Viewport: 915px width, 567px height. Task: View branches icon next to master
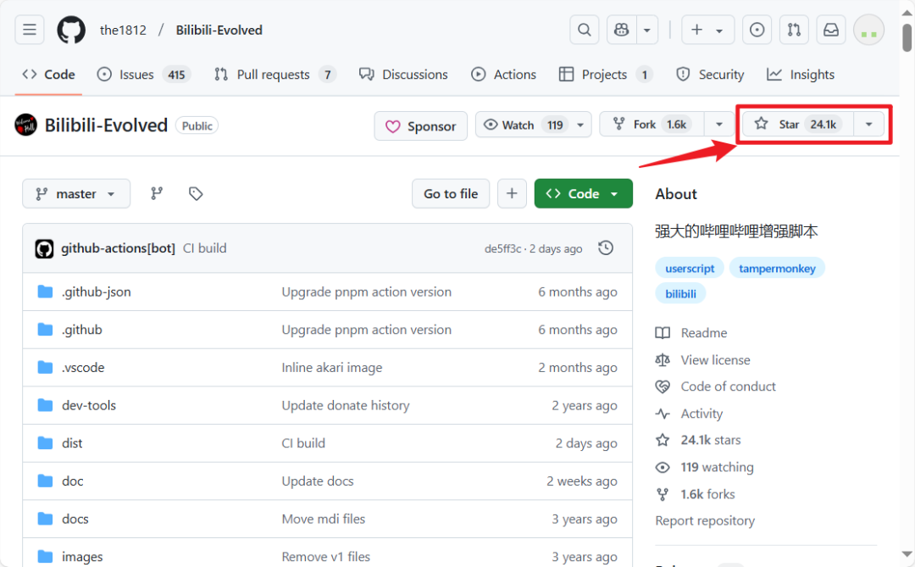(x=157, y=193)
